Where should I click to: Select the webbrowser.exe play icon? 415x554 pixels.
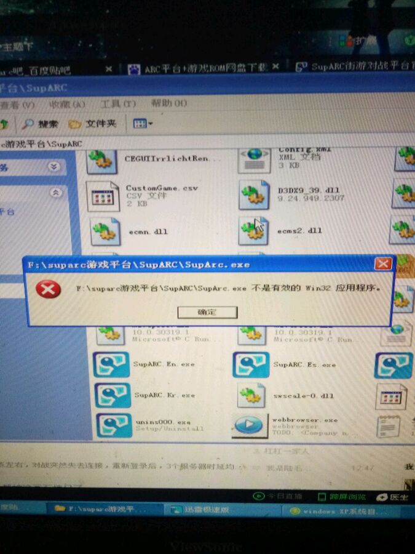250,425
